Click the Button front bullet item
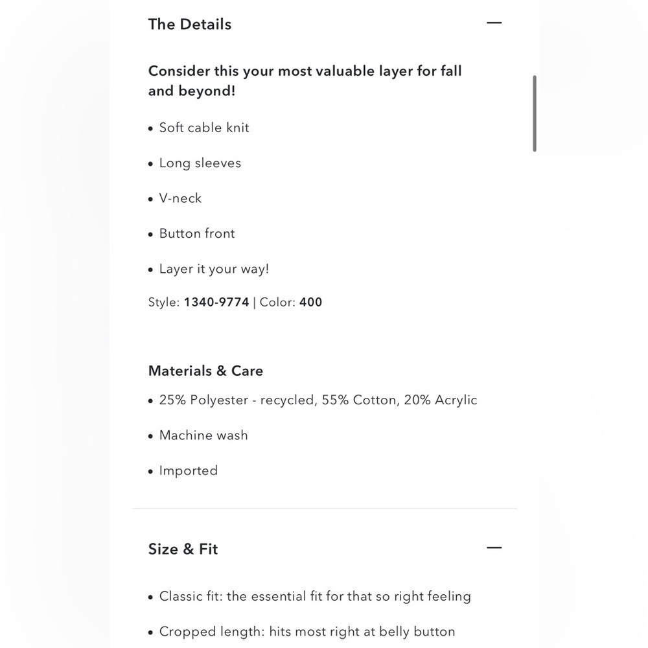This screenshot has height=648, width=648. [x=192, y=233]
